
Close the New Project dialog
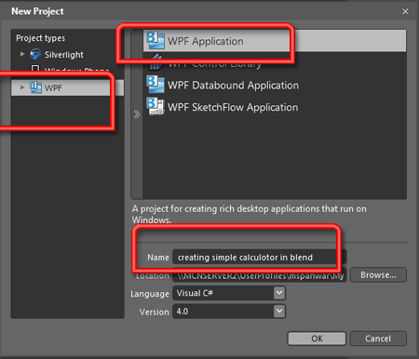tap(405, 11)
